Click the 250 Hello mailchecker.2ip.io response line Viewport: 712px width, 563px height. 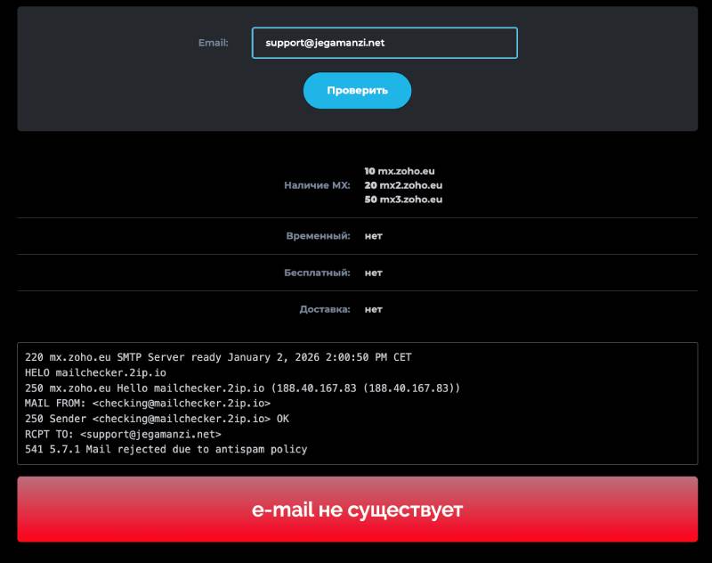click(x=242, y=388)
